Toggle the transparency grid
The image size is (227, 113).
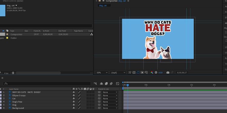tap(134, 73)
